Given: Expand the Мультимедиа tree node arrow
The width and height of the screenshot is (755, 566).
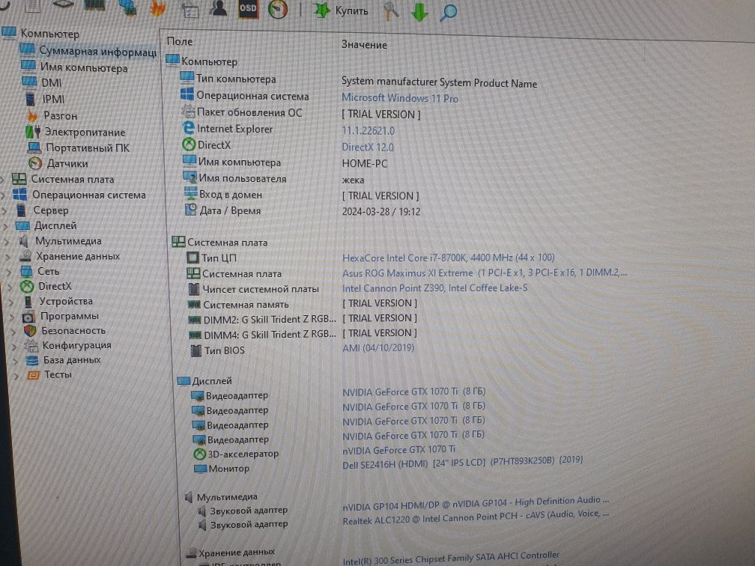Looking at the screenshot, I should point(7,241).
